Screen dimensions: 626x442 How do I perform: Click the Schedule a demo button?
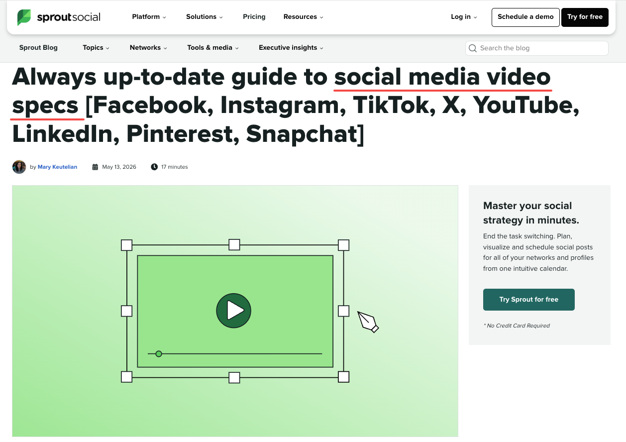coord(525,17)
